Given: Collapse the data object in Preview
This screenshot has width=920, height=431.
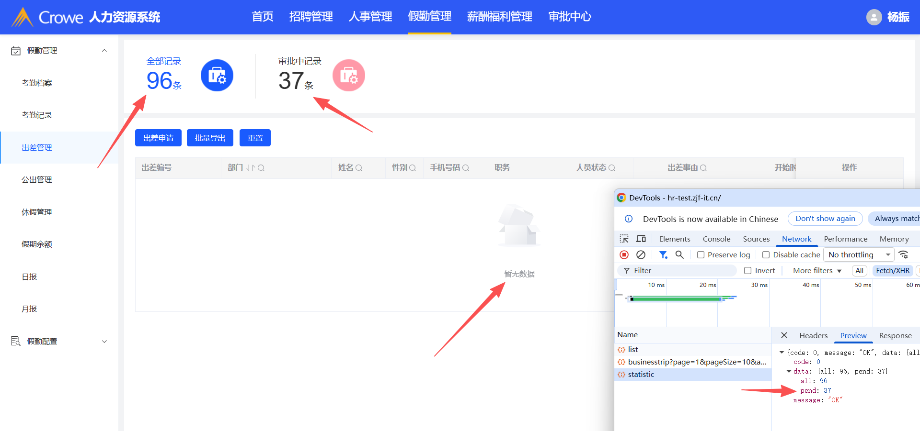Looking at the screenshot, I should click(789, 371).
